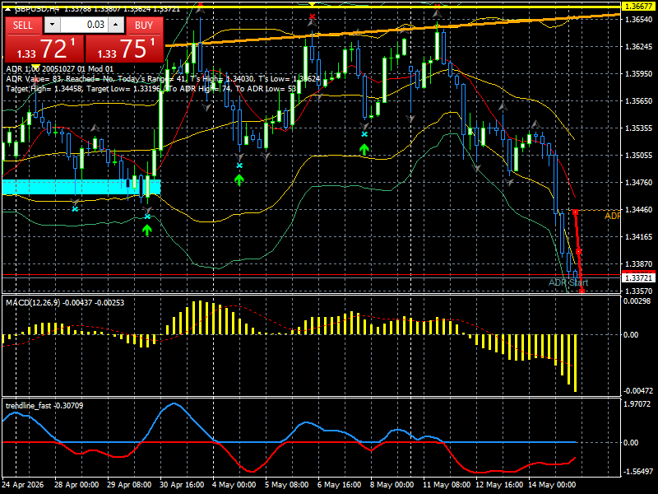The image size is (658, 494).
Task: Click the cyan X marker near 28 Apr low
Action: pyautogui.click(x=75, y=209)
